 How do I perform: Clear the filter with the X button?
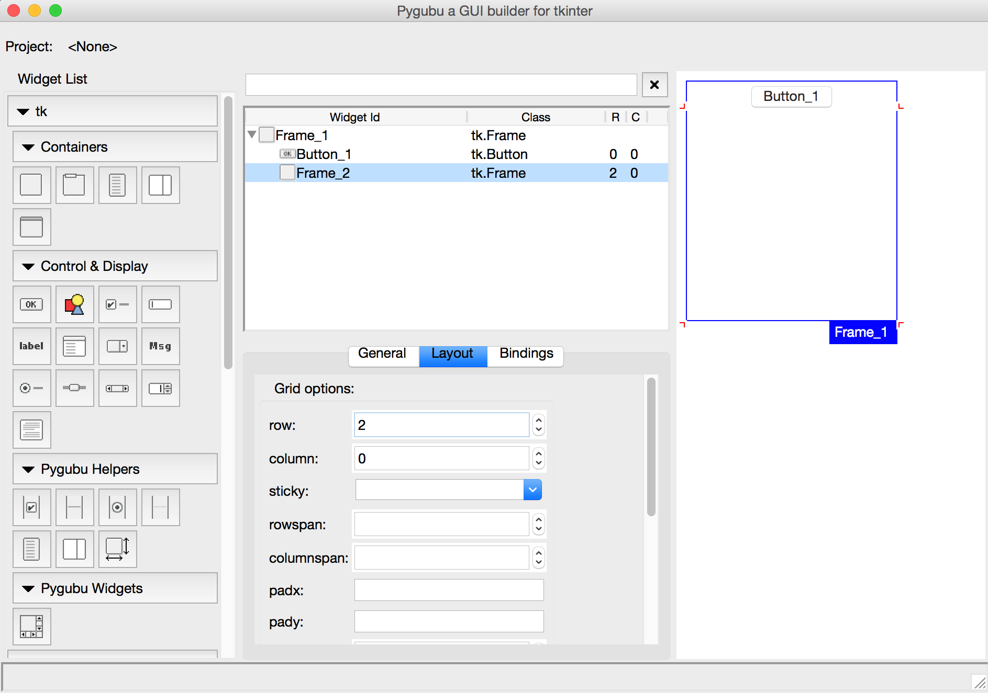tap(654, 85)
